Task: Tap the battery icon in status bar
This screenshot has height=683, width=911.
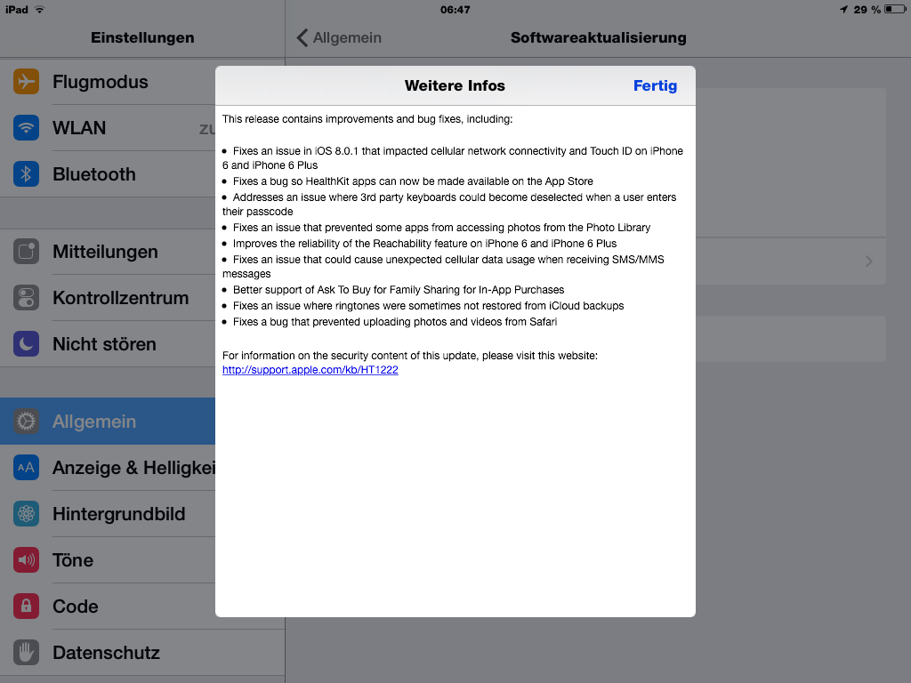Action: click(x=895, y=9)
